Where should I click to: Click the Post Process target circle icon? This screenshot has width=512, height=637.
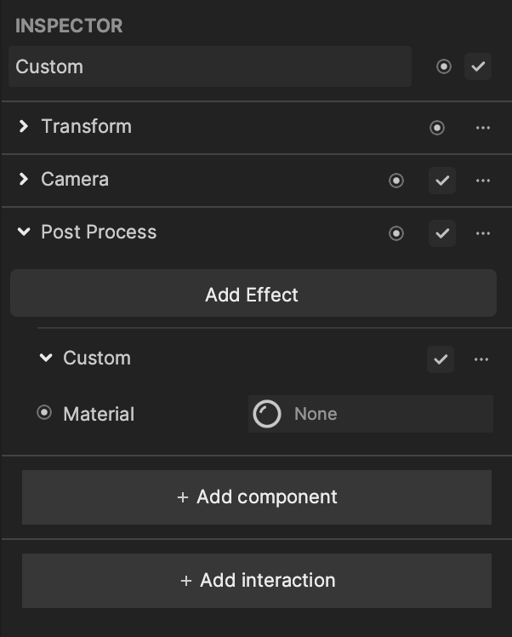[396, 233]
